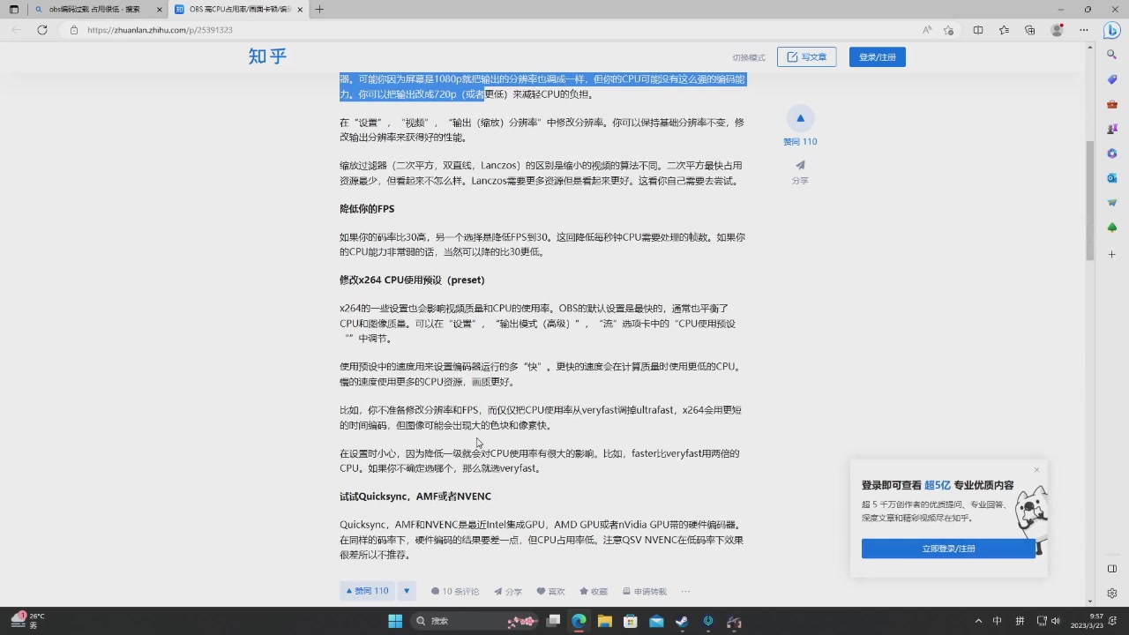Viewport: 1129px width, 635px height.
Task: Toggle the sidebar layout icon above settings
Action: pyautogui.click(x=1112, y=569)
